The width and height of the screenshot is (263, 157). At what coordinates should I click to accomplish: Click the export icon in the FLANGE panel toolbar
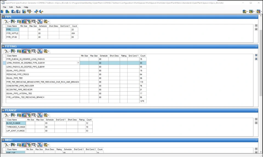pyautogui.click(x=46, y=115)
